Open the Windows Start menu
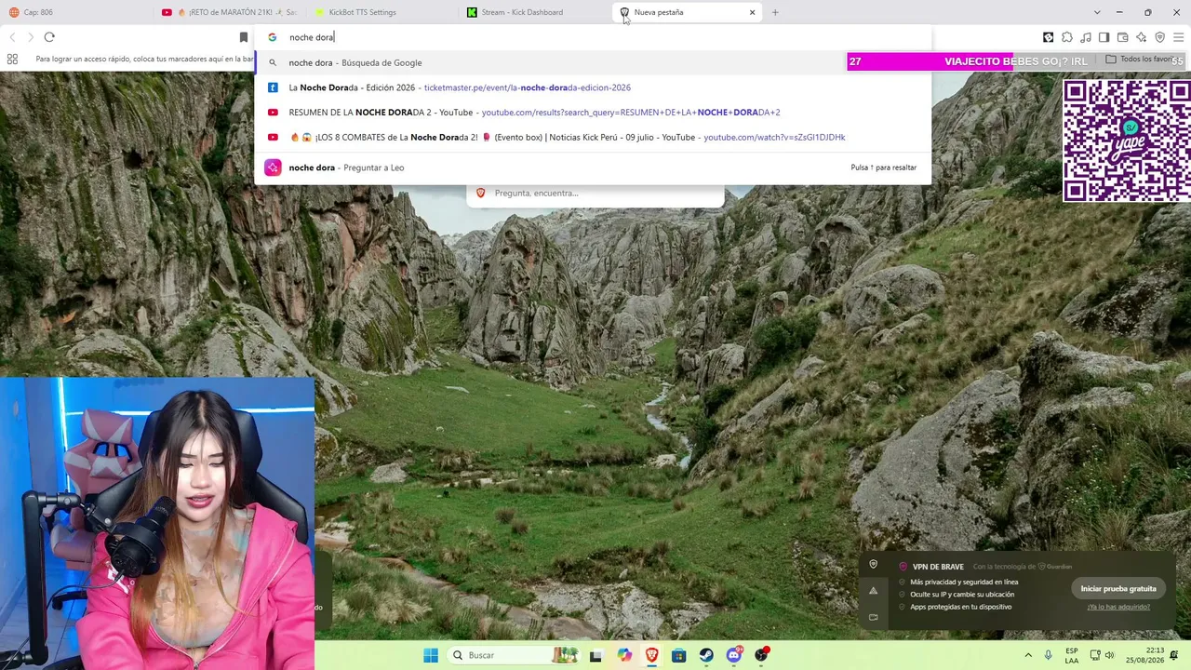 click(x=431, y=655)
